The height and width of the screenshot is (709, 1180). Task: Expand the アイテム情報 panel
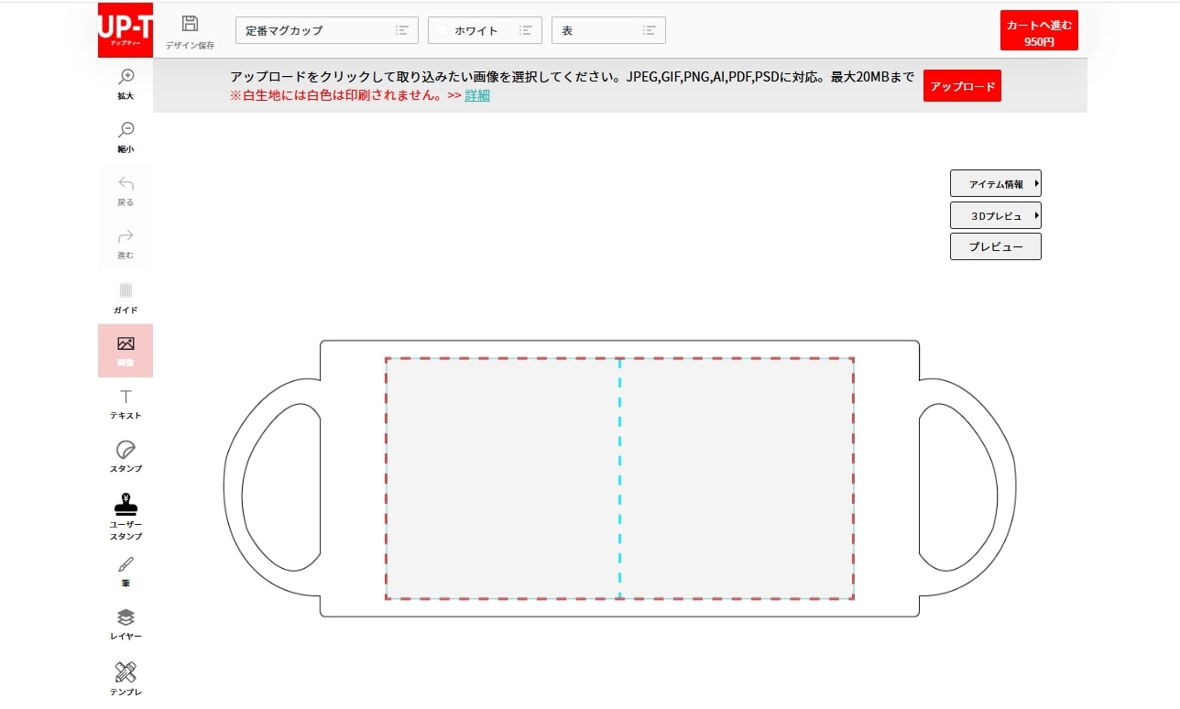coord(996,183)
